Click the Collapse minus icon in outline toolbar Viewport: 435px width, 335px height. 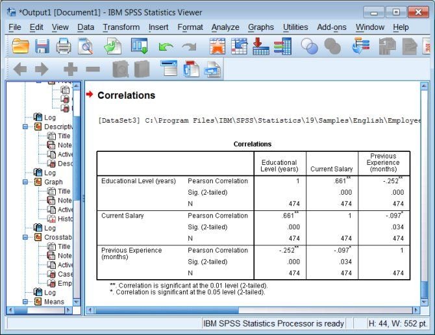(93, 69)
